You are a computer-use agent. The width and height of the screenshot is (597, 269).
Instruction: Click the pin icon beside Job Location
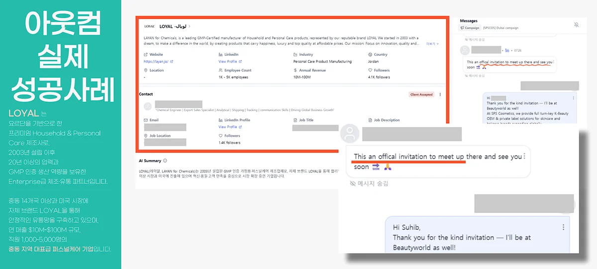click(x=146, y=136)
